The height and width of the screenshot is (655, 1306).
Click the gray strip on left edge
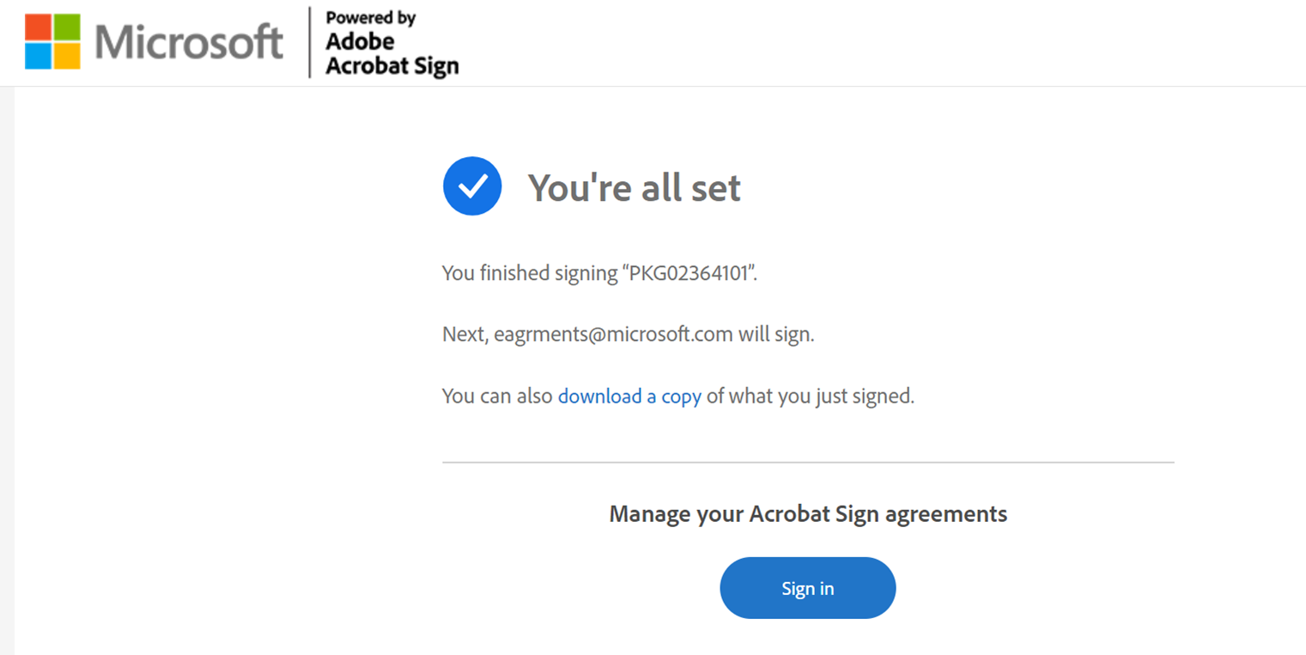coord(7,371)
